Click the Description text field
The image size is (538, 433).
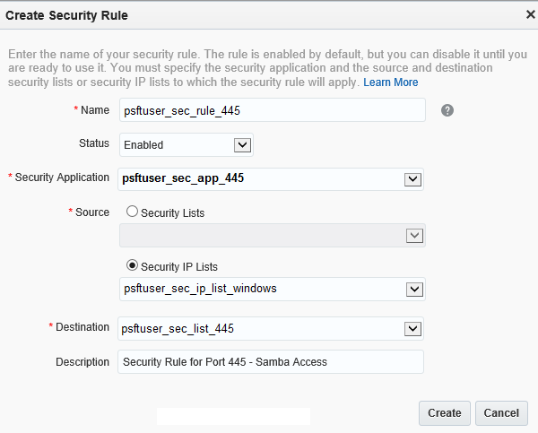click(x=271, y=361)
